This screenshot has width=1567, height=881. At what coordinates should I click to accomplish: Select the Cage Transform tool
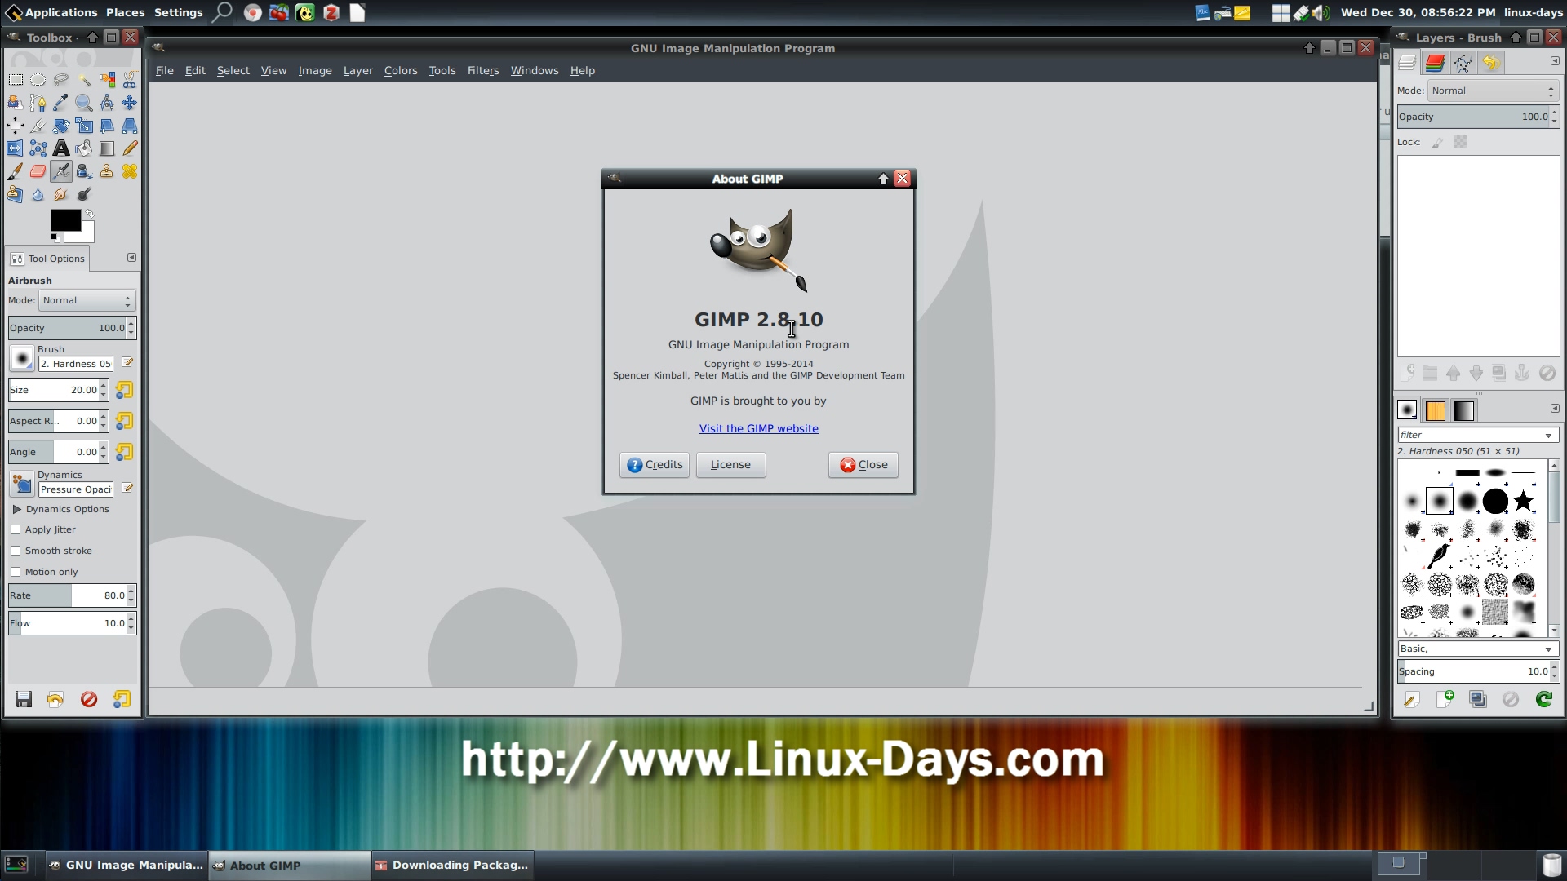coord(38,148)
